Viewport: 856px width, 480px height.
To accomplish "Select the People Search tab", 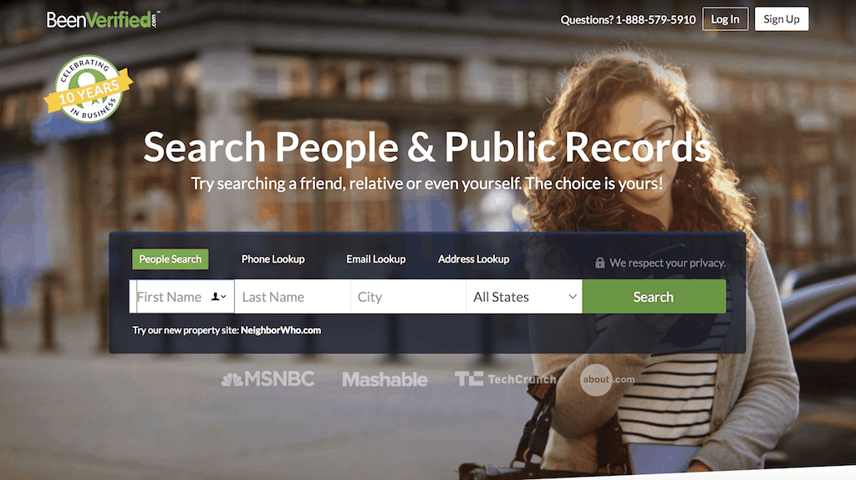I will tap(171, 259).
